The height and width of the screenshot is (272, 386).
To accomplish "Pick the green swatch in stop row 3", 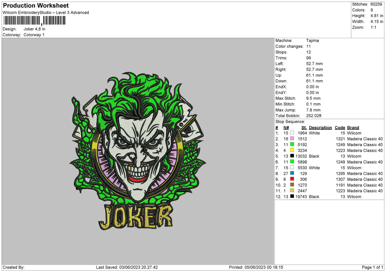I will click(x=292, y=144).
